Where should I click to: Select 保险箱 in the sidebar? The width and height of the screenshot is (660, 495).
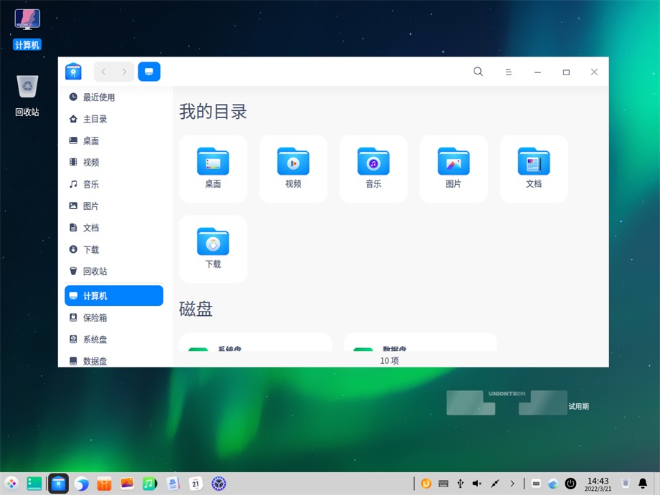click(95, 317)
